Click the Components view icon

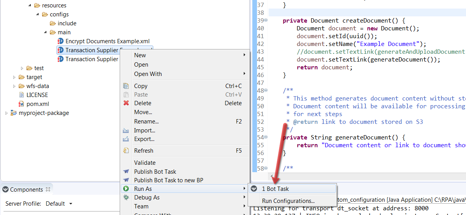pyautogui.click(x=5, y=189)
